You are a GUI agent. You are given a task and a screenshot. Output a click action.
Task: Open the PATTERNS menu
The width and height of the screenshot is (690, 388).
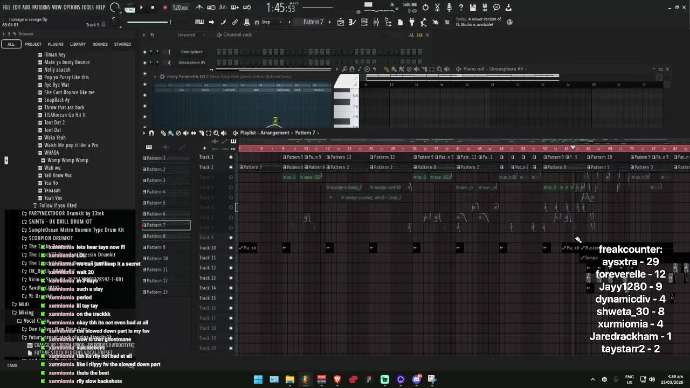coord(41,8)
